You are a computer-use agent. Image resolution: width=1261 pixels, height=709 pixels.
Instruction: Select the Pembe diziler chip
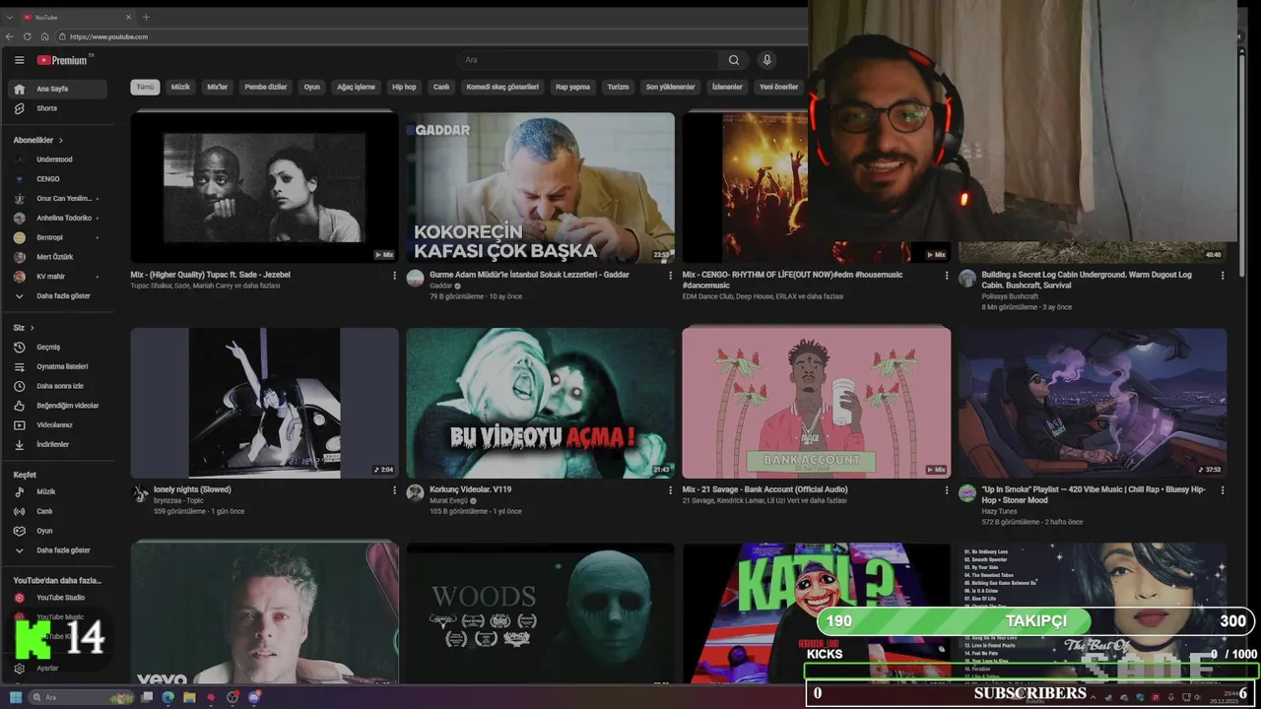pyautogui.click(x=266, y=87)
